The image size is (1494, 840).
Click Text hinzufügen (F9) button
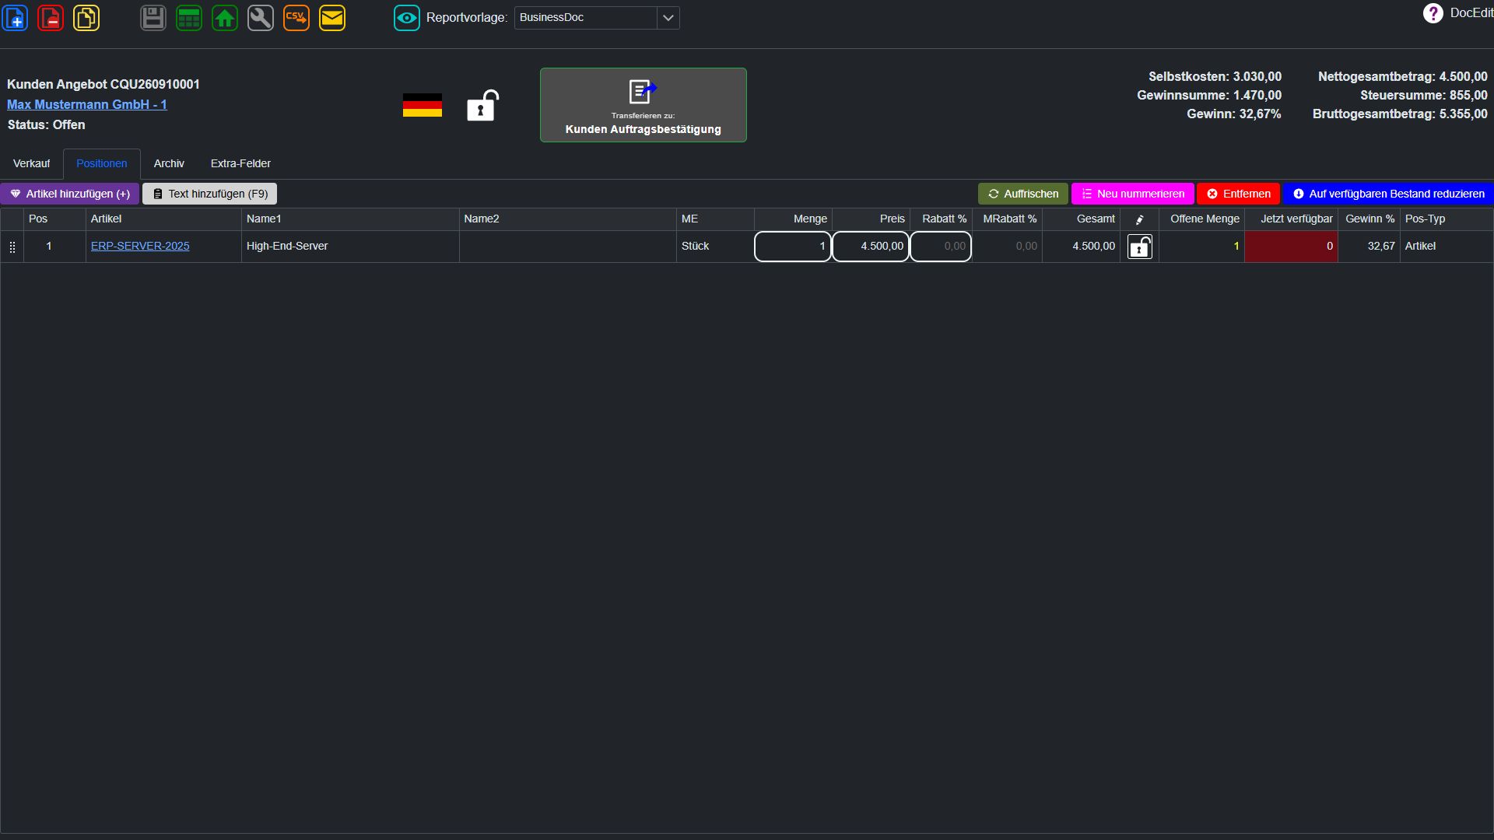pos(210,194)
